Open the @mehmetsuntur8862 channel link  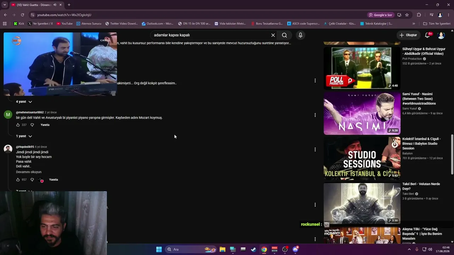30,112
